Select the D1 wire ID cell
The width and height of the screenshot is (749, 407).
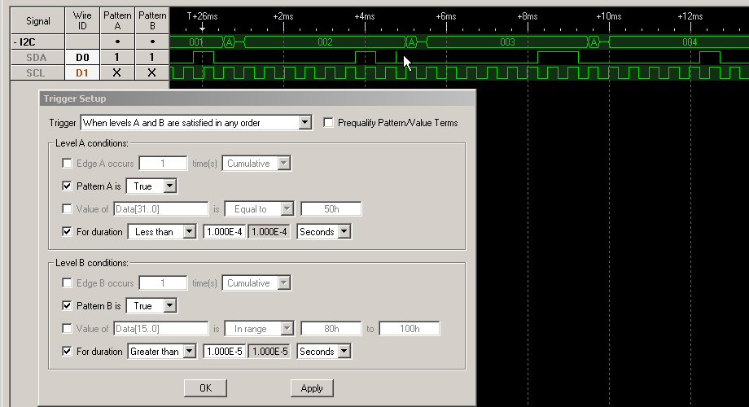(x=81, y=73)
